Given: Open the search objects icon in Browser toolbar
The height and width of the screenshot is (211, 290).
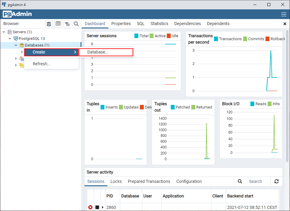Looking at the screenshot, I should [x=76, y=24].
